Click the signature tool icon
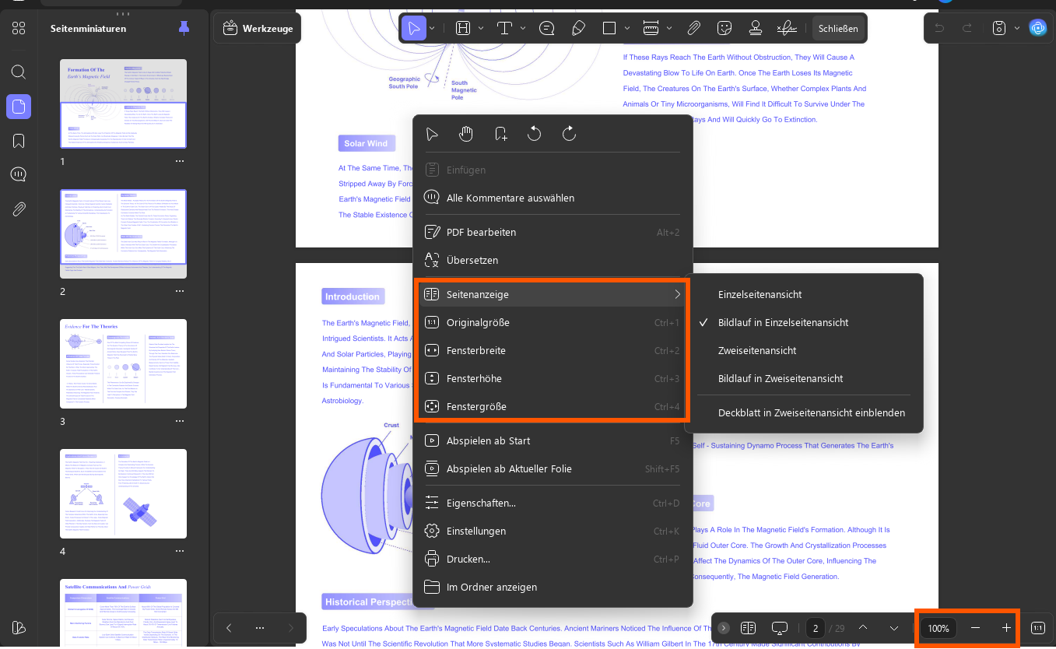Viewport: 1056px width, 649px height. [787, 29]
